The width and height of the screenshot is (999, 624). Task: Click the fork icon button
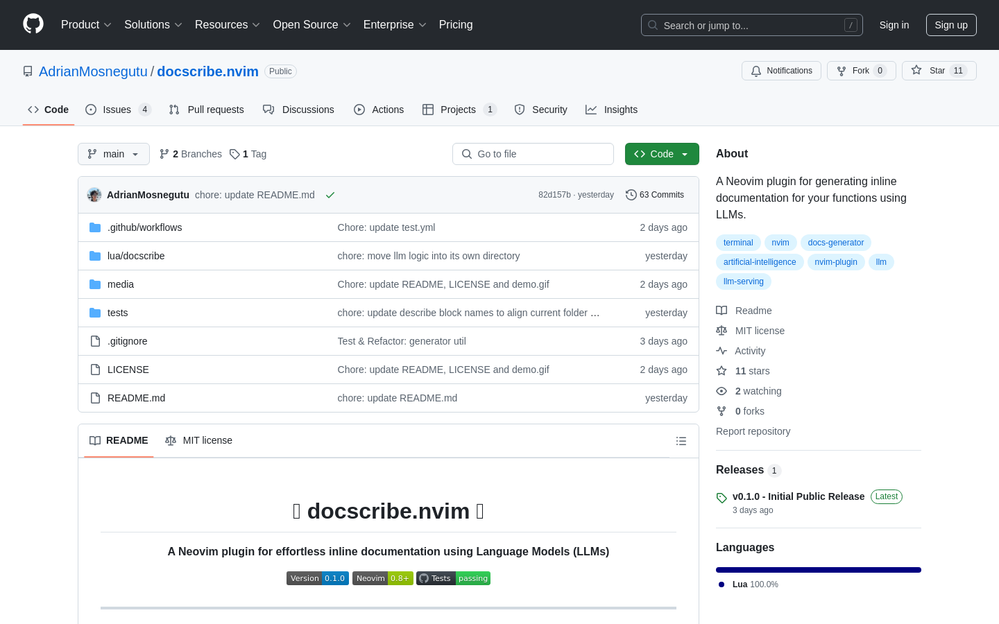tap(841, 71)
